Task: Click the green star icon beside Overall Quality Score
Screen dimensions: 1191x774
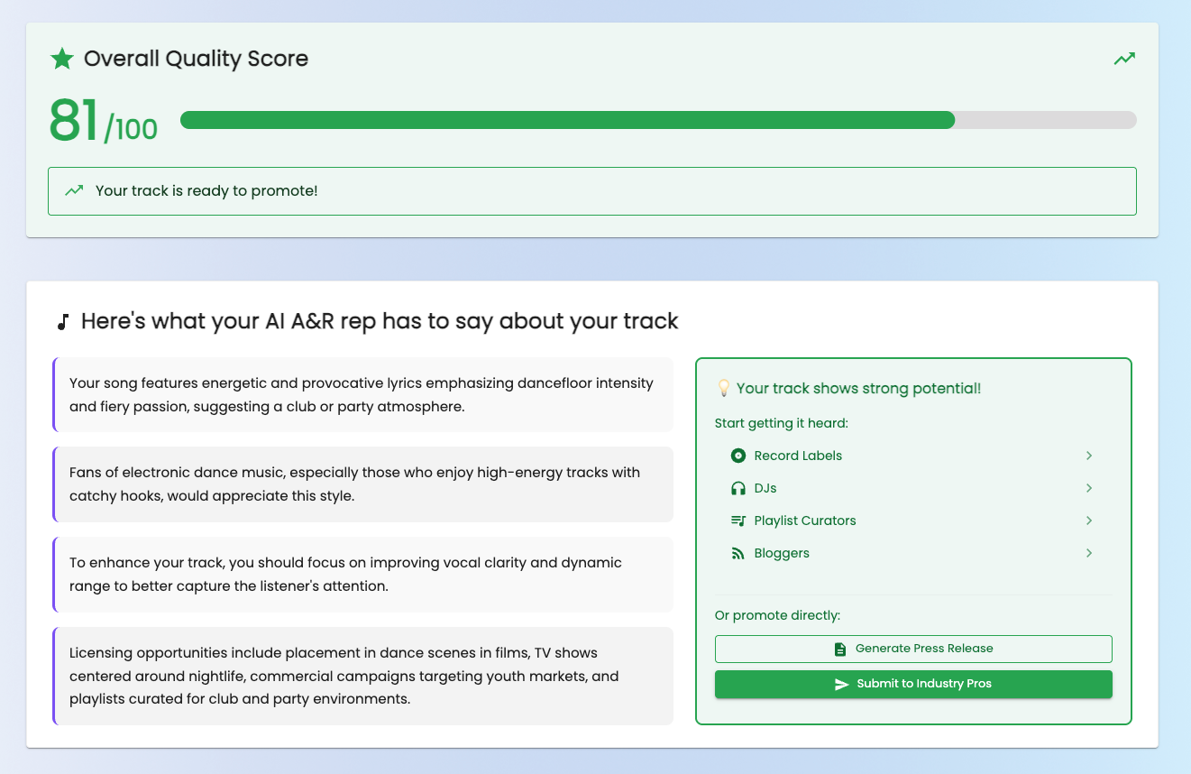Action: (61, 59)
